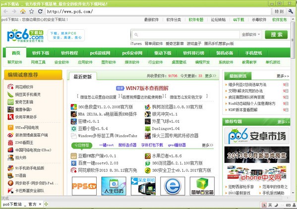Reload page with the refresh icon
297x209 pixels.
[x=40, y=11]
